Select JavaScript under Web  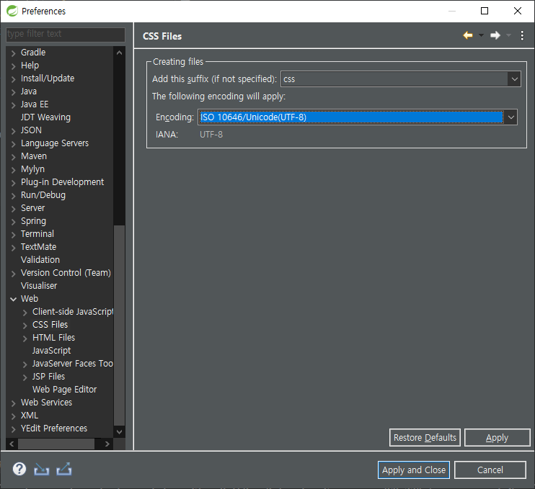coord(51,350)
